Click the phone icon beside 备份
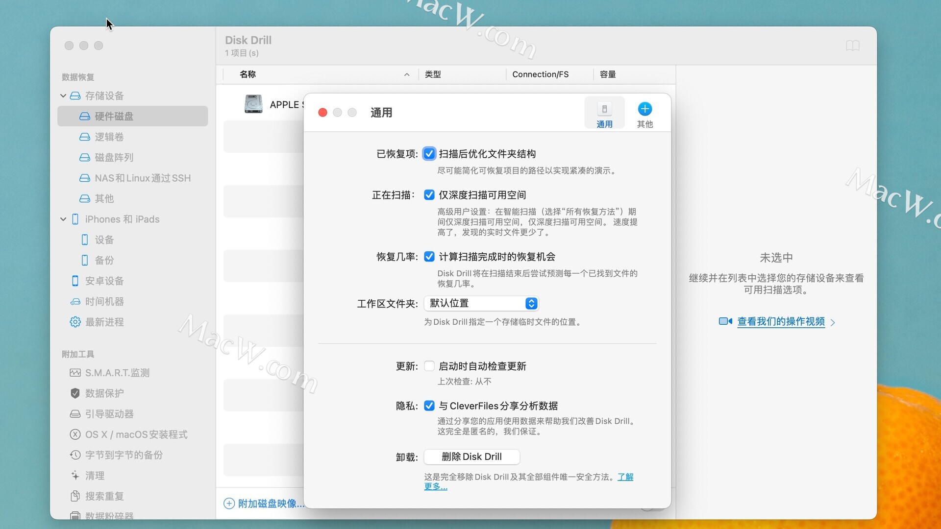Image resolution: width=941 pixels, height=529 pixels. pos(85,260)
